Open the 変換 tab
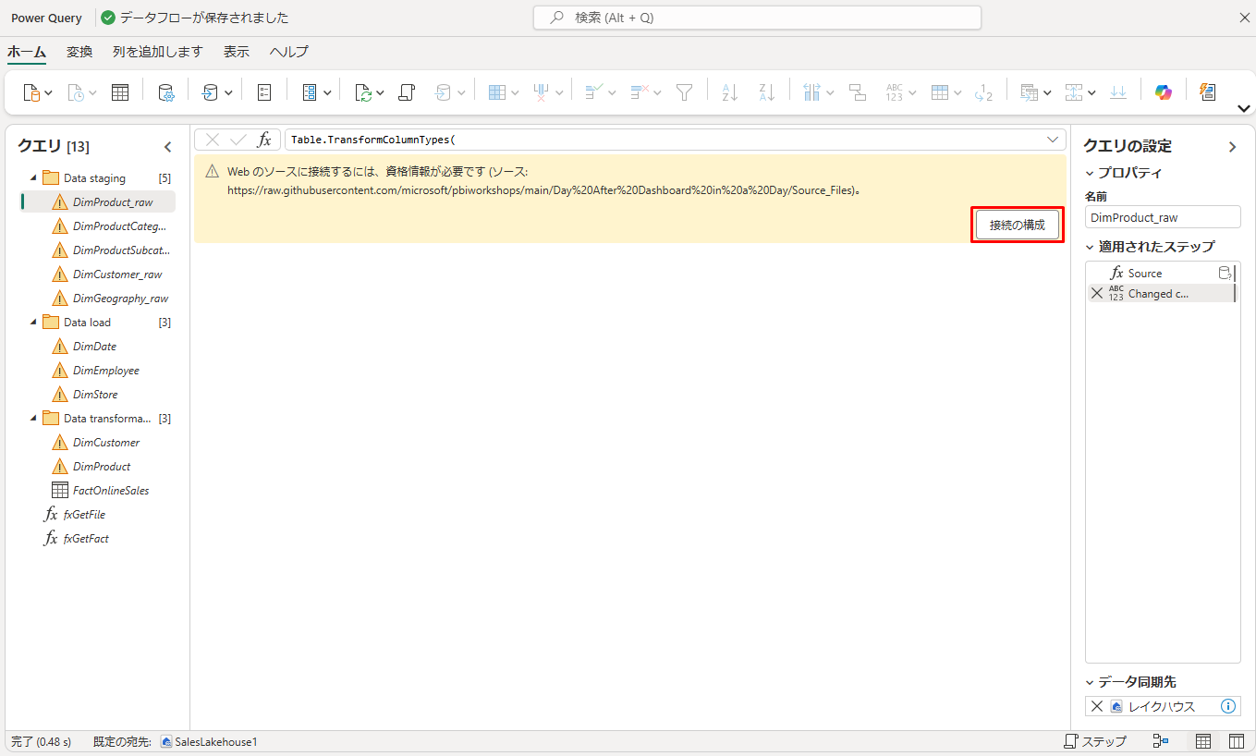This screenshot has height=756, width=1256. (x=79, y=52)
